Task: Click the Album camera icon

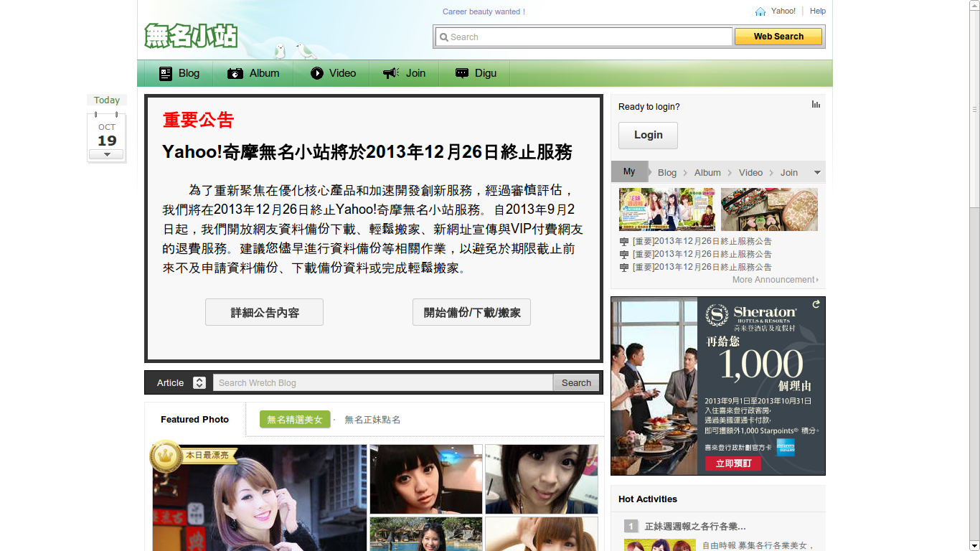Action: coord(235,73)
